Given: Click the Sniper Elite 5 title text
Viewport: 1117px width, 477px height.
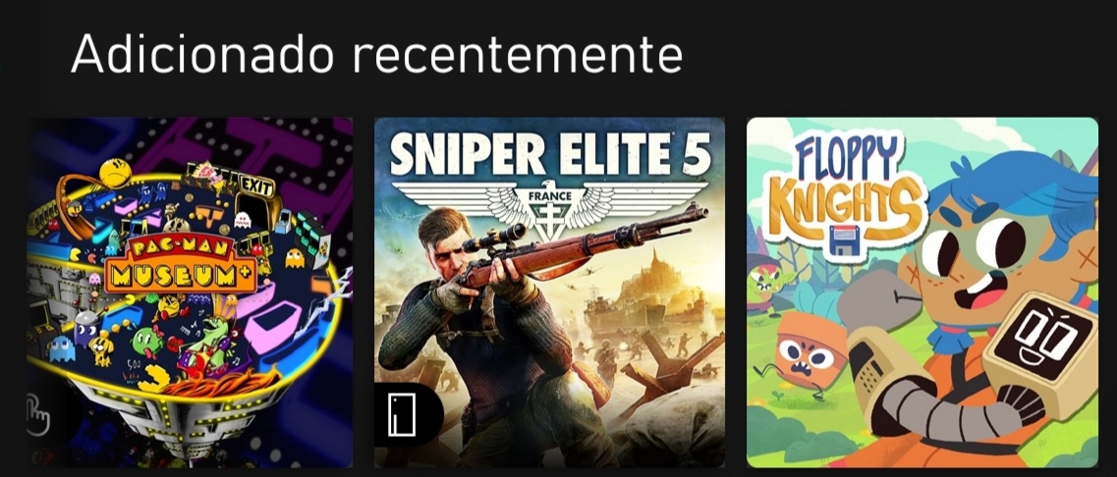Looking at the screenshot, I should coord(550,154).
